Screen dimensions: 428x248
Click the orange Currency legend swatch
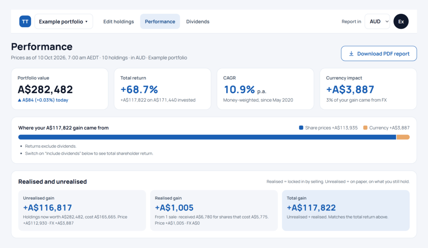click(x=365, y=127)
